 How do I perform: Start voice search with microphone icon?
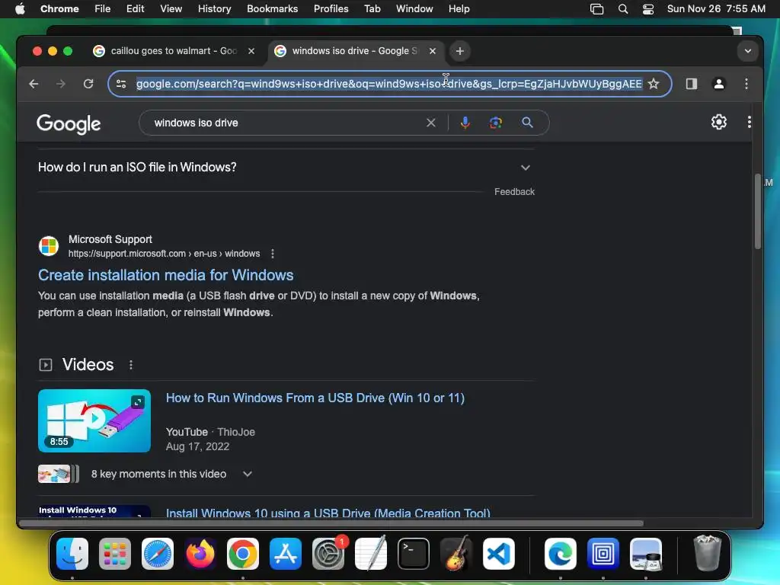click(465, 123)
